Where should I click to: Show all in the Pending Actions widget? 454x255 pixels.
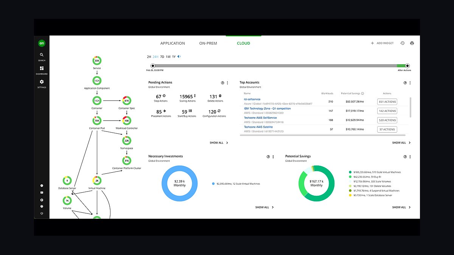pyautogui.click(x=219, y=143)
